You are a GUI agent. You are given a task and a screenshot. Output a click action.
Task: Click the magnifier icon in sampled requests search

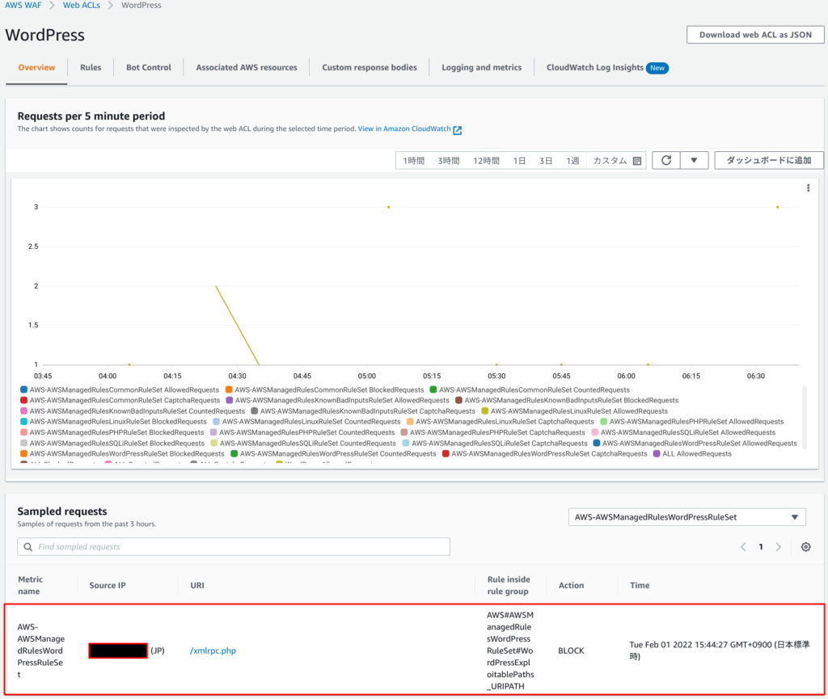(28, 547)
